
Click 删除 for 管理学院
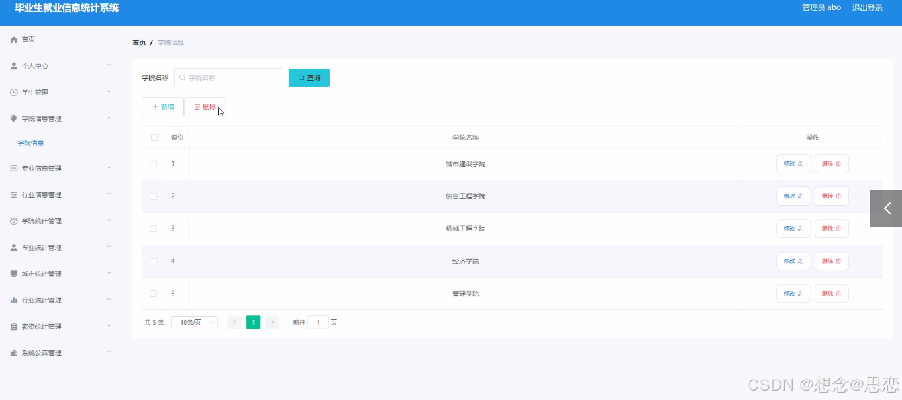click(x=832, y=294)
